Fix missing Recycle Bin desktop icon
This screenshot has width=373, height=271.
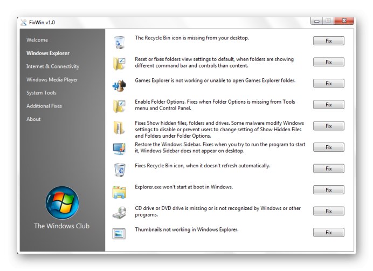[x=328, y=40]
